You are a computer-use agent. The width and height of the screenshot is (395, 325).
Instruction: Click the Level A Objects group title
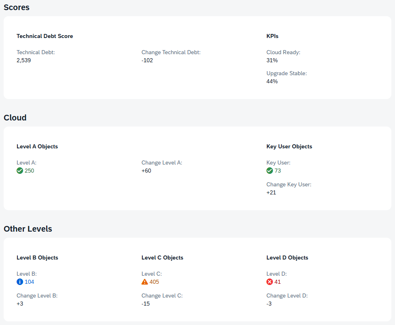[x=37, y=147]
